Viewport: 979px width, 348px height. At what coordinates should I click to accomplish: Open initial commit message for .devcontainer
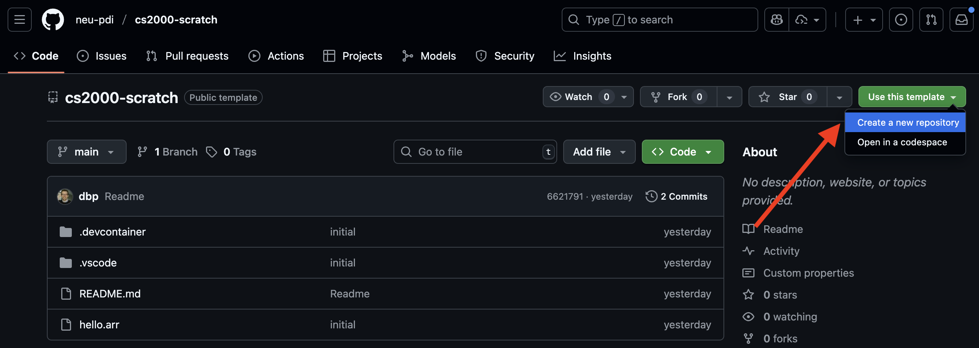point(342,232)
